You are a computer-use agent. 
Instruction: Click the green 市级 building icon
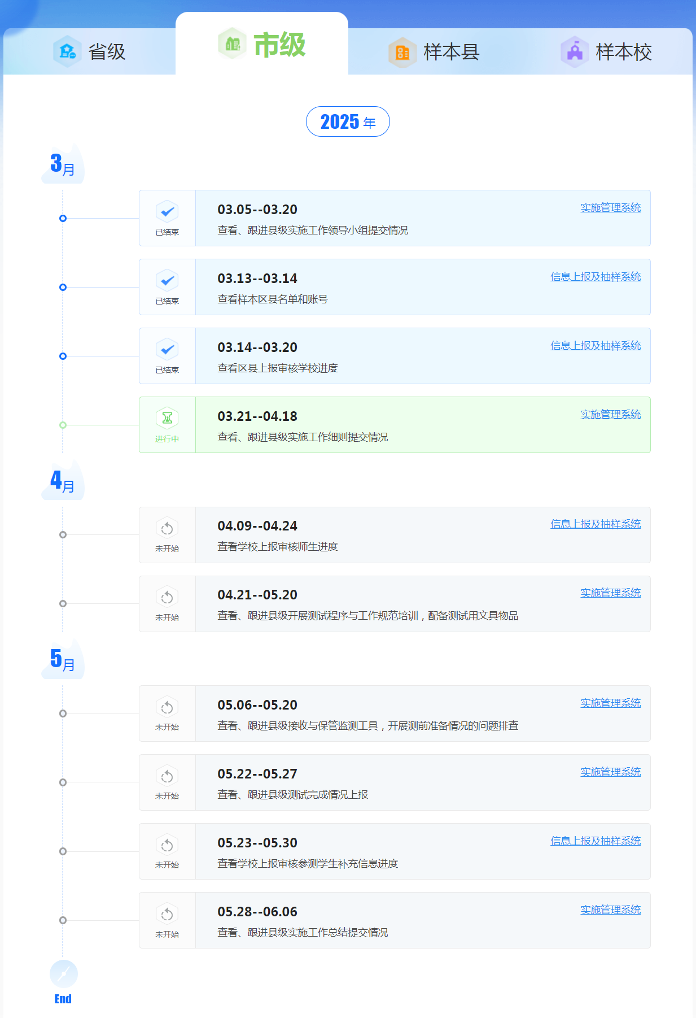(233, 43)
